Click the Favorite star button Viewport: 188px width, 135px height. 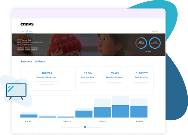click(x=155, y=31)
